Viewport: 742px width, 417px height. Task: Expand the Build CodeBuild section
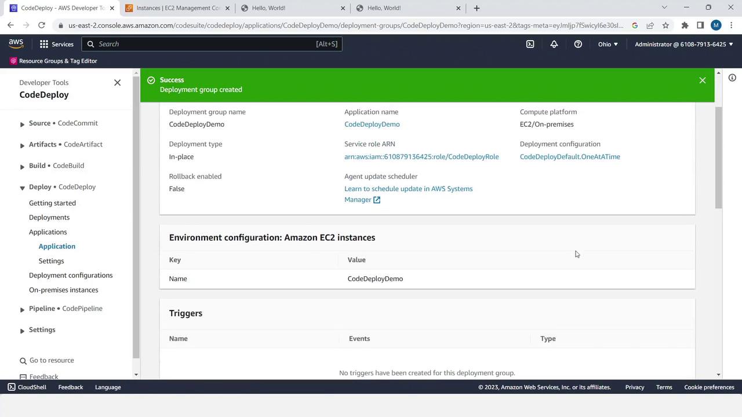click(22, 167)
